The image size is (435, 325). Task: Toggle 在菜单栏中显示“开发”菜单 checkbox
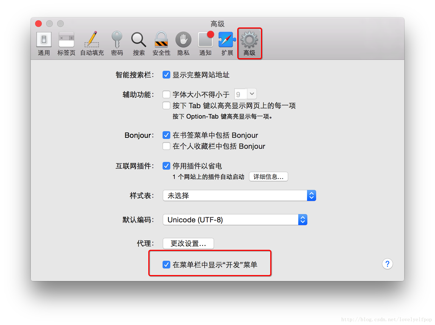tap(166, 265)
